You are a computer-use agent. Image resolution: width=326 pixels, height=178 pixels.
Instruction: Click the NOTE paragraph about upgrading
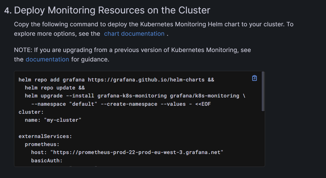(132, 55)
